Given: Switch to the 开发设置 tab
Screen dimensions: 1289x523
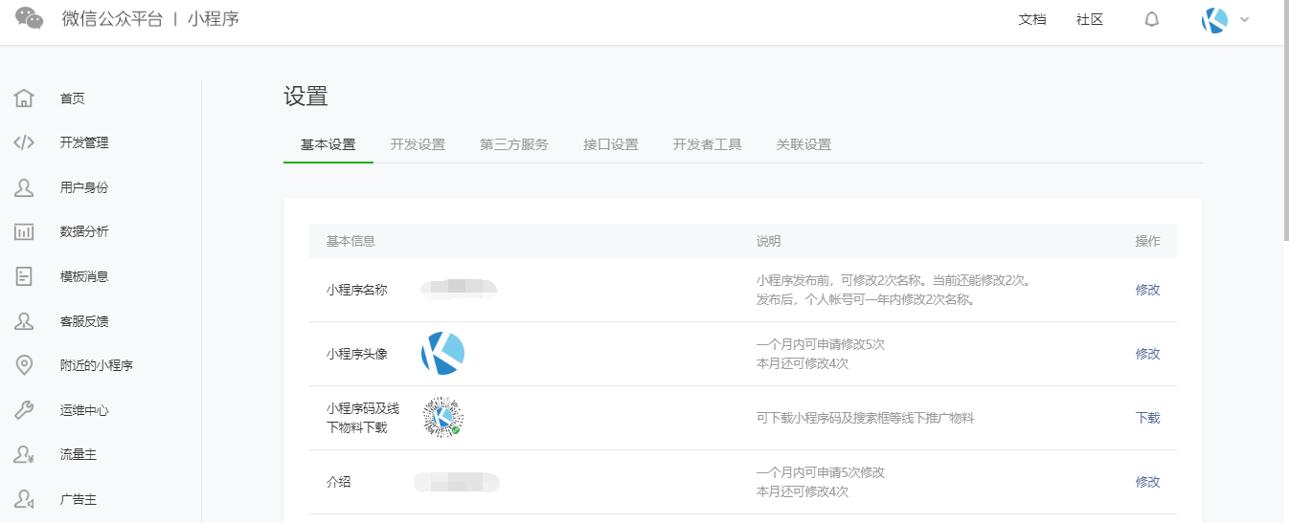Looking at the screenshot, I should [x=418, y=145].
